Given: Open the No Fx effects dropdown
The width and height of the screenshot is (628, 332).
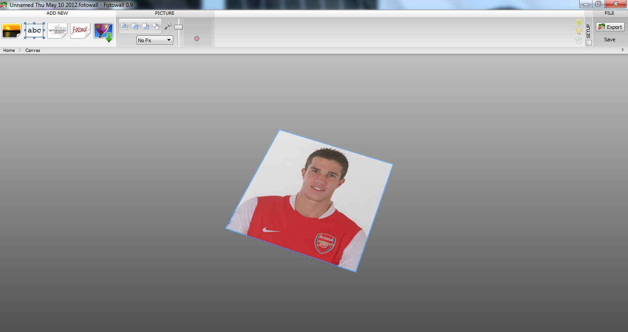Looking at the screenshot, I should [155, 40].
